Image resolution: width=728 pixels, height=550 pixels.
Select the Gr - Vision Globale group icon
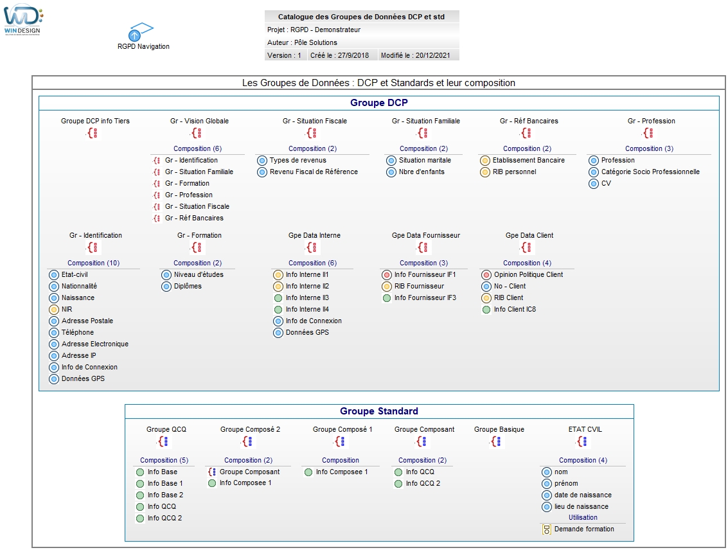(x=197, y=133)
